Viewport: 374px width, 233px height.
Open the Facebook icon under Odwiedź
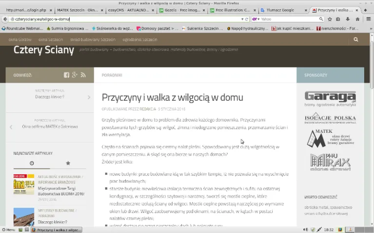pyautogui.click(x=66, y=75)
